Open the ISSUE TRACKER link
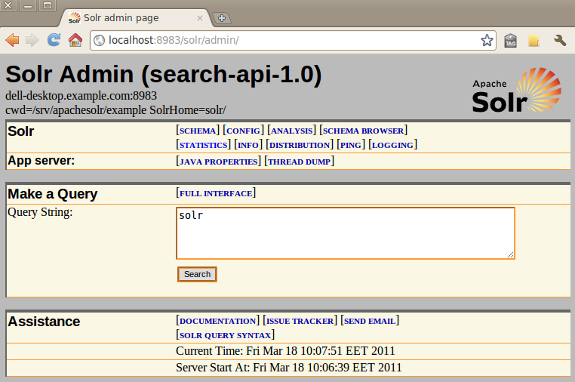Viewport: 575px width, 382px height. 300,321
